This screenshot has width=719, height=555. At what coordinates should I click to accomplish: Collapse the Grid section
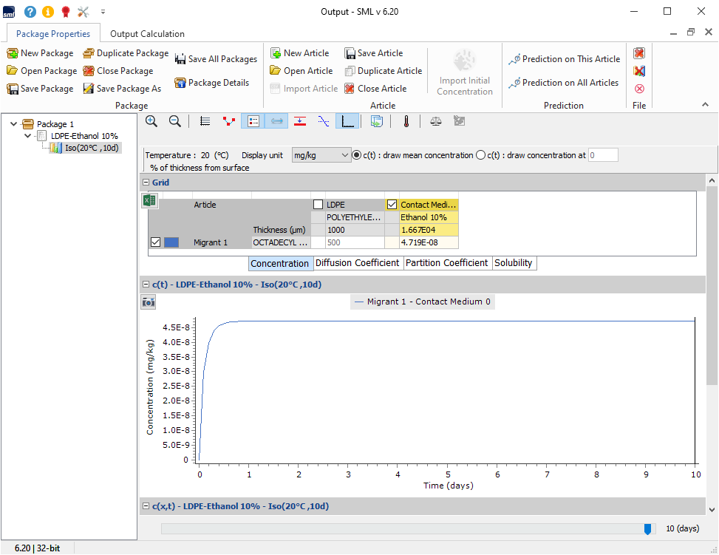coord(146,183)
